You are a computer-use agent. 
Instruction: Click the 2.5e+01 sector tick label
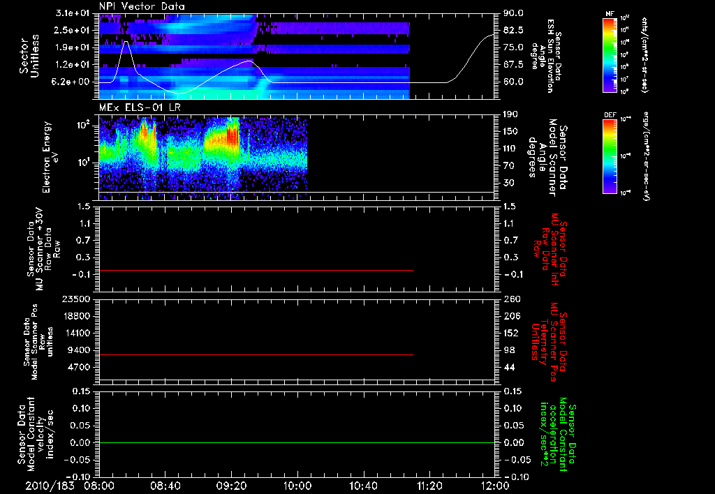[71, 30]
